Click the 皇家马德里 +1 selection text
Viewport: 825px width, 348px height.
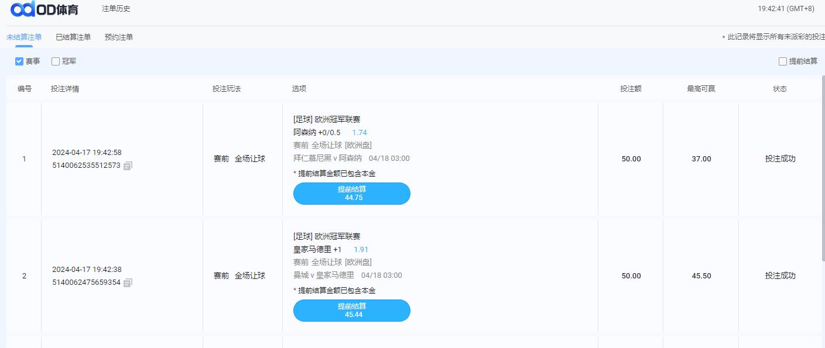[317, 250]
